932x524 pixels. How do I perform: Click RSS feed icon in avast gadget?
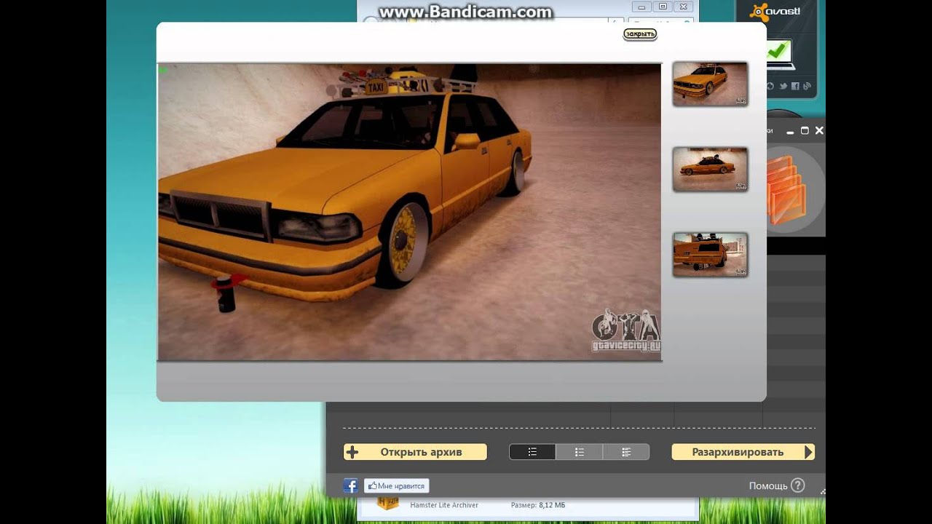click(x=807, y=86)
